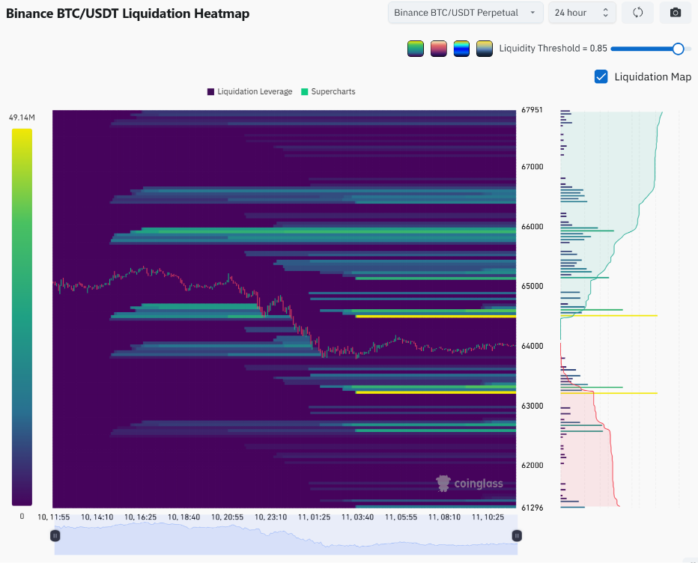
Task: Click the left zoom range handle
Action: pos(55,536)
